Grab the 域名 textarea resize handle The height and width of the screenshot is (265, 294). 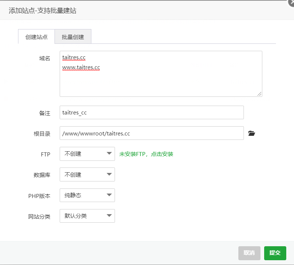pyautogui.click(x=259, y=94)
